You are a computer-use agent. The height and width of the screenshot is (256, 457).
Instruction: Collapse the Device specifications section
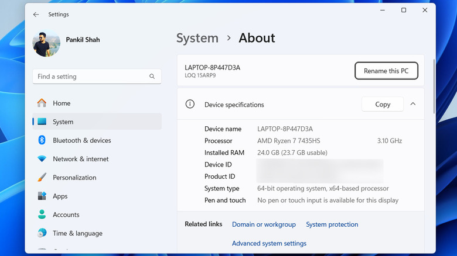(x=413, y=104)
